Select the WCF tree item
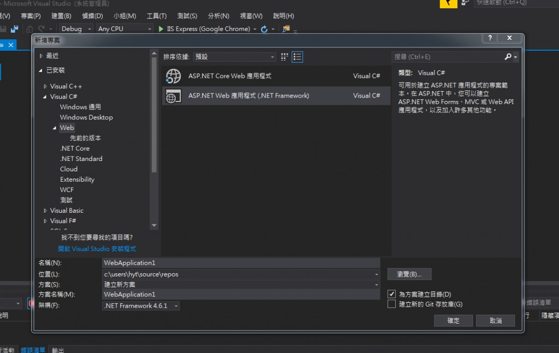Screen dimensions: 559x353 pyautogui.click(x=67, y=189)
